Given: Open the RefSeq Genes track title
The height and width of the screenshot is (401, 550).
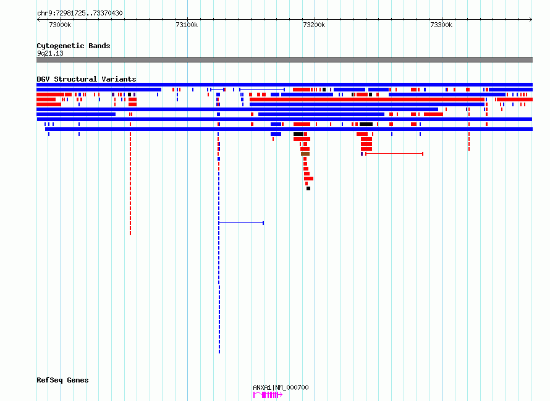Looking at the screenshot, I should click(62, 380).
